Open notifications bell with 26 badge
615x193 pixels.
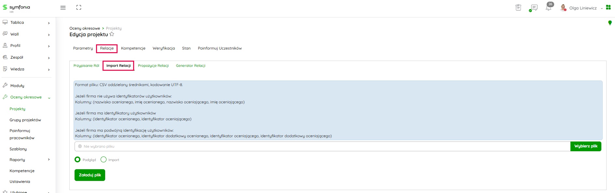549,7
